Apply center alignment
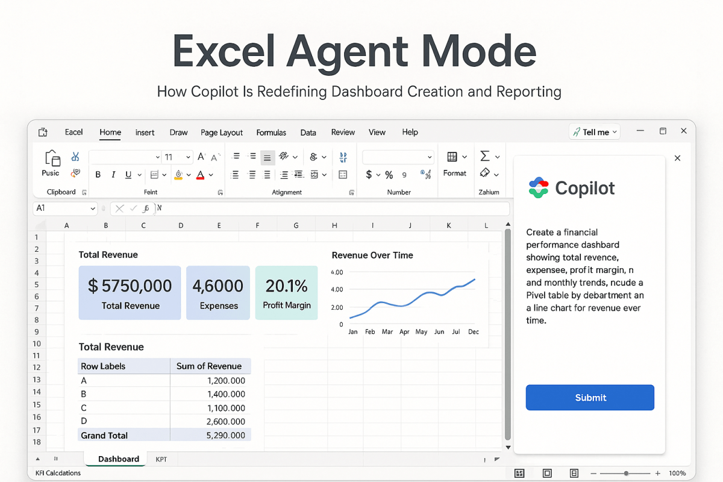 pyautogui.click(x=251, y=174)
